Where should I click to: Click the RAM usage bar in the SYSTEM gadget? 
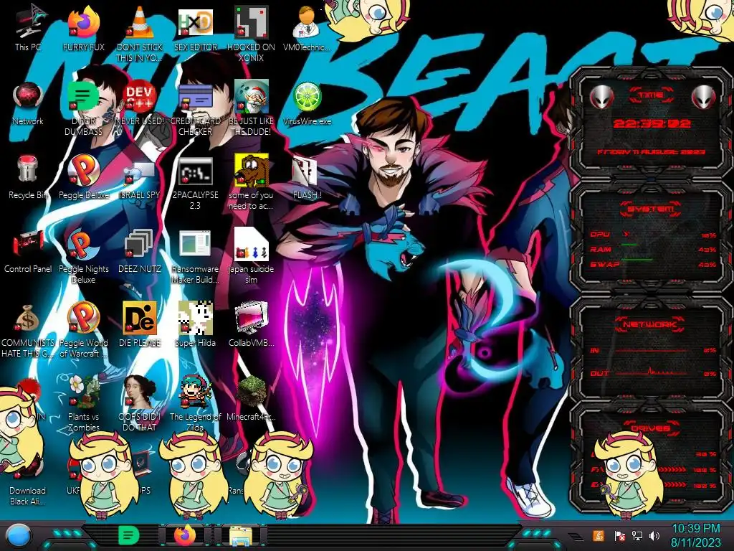653,249
